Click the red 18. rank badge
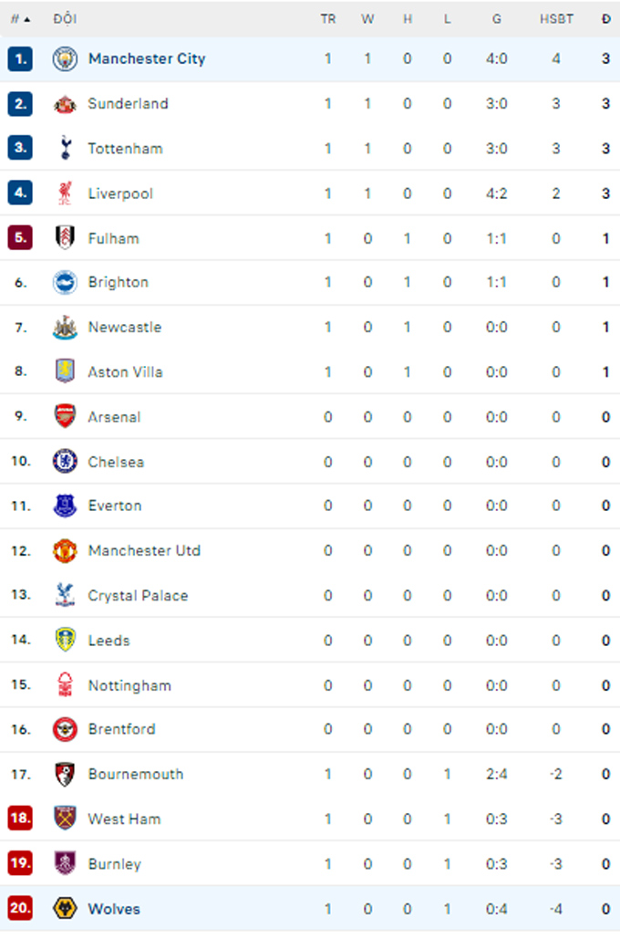This screenshot has height=939, width=620. coord(20,818)
